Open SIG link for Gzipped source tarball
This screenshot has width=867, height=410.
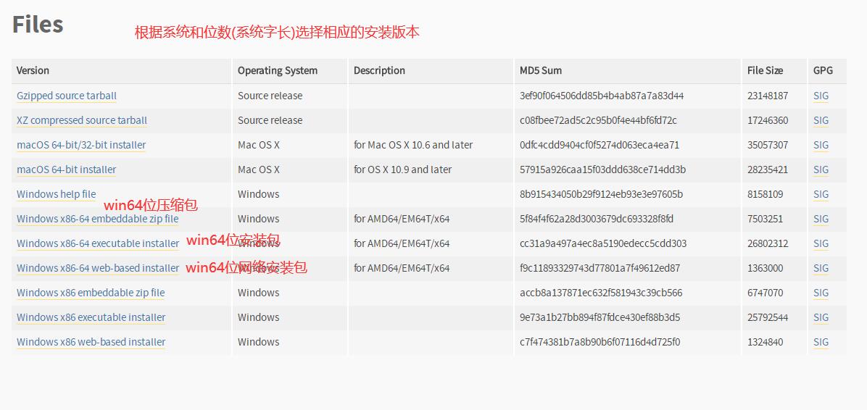821,96
